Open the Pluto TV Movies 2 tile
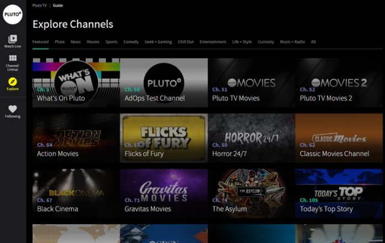The image size is (385, 243). click(339, 83)
